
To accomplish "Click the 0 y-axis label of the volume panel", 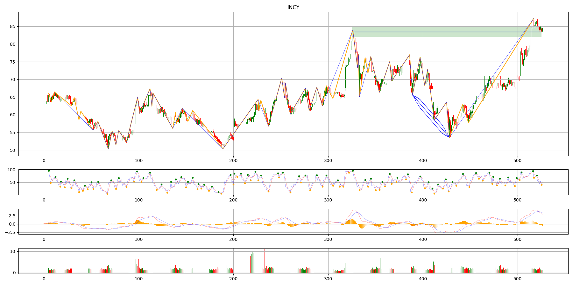I will 15,273.
